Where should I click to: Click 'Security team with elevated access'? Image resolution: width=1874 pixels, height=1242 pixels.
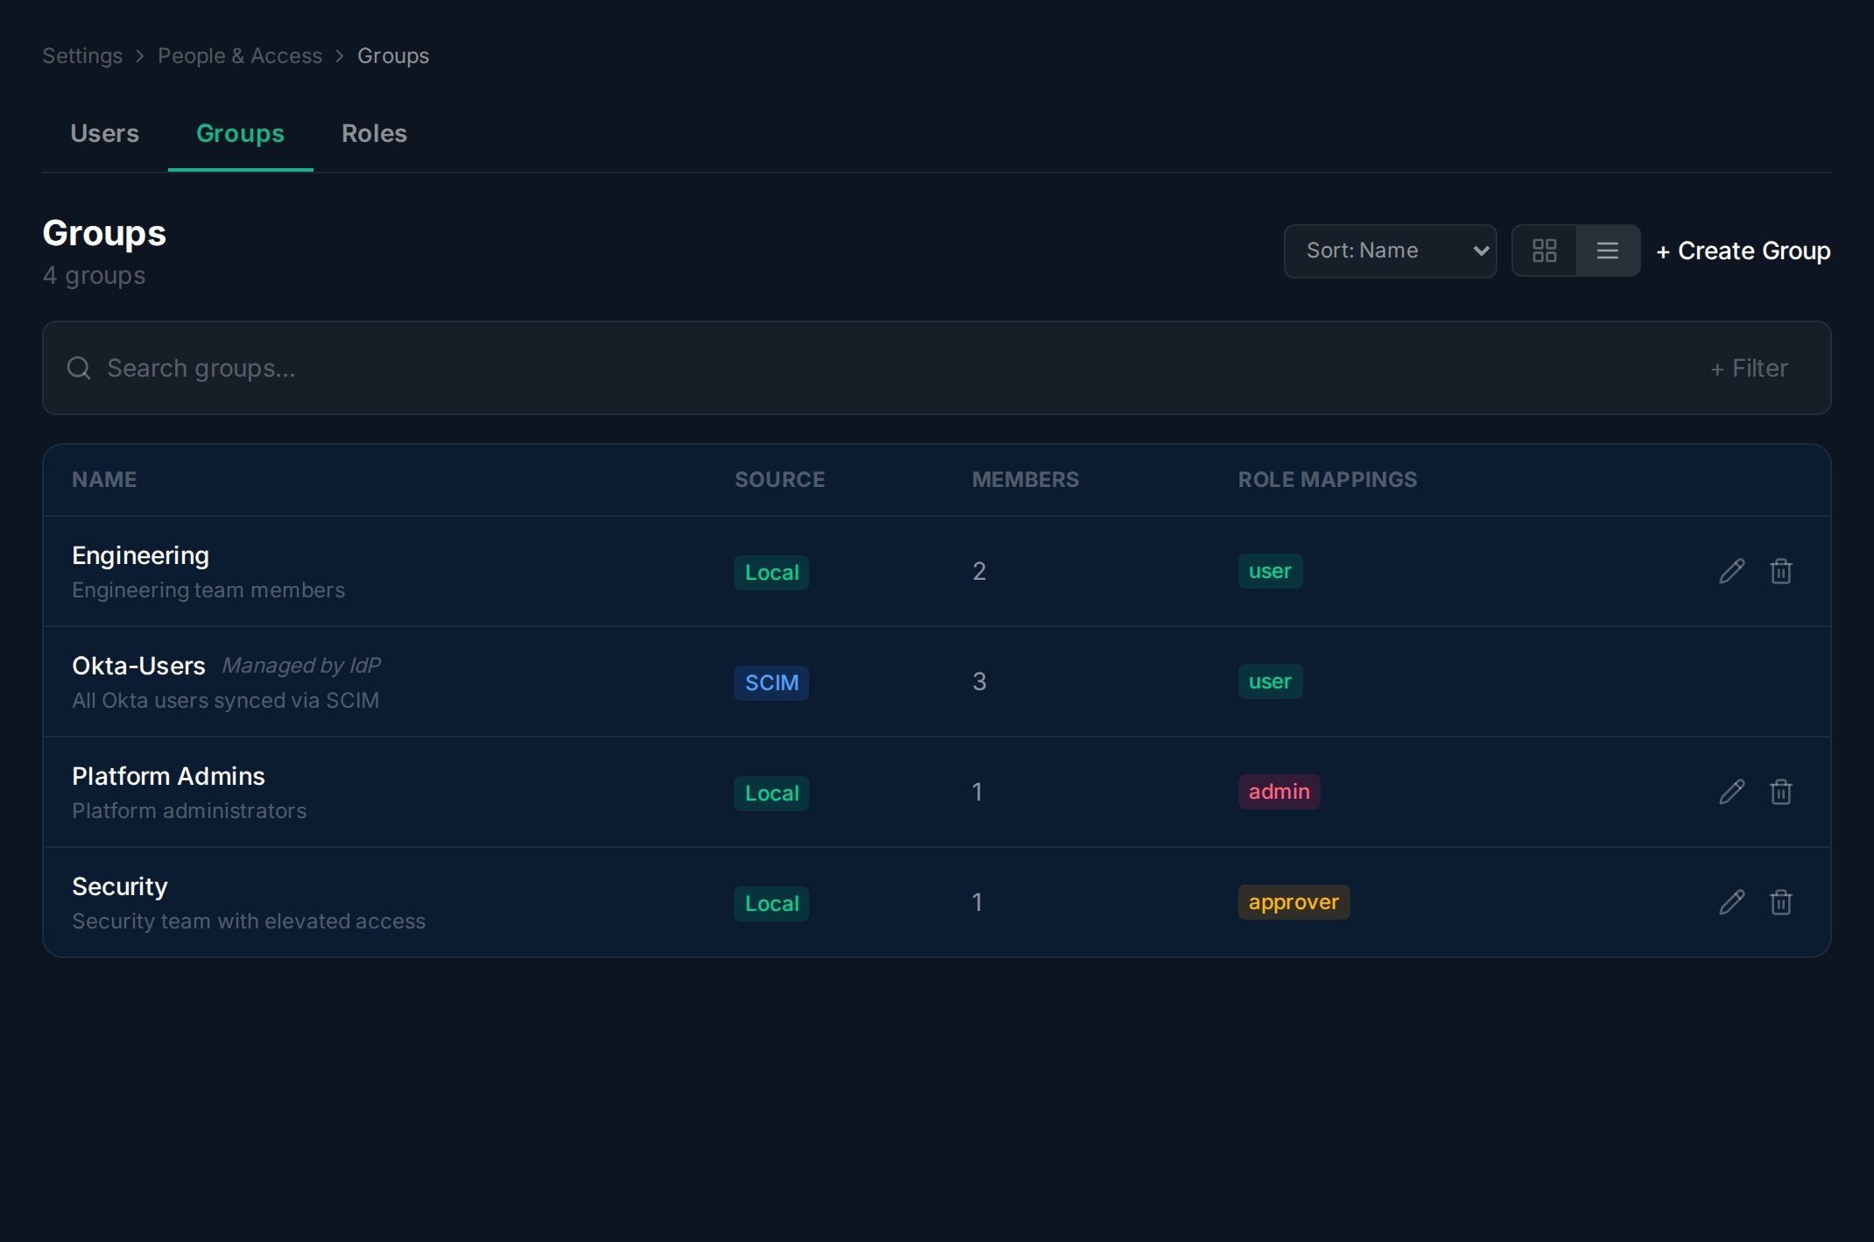[x=249, y=921]
